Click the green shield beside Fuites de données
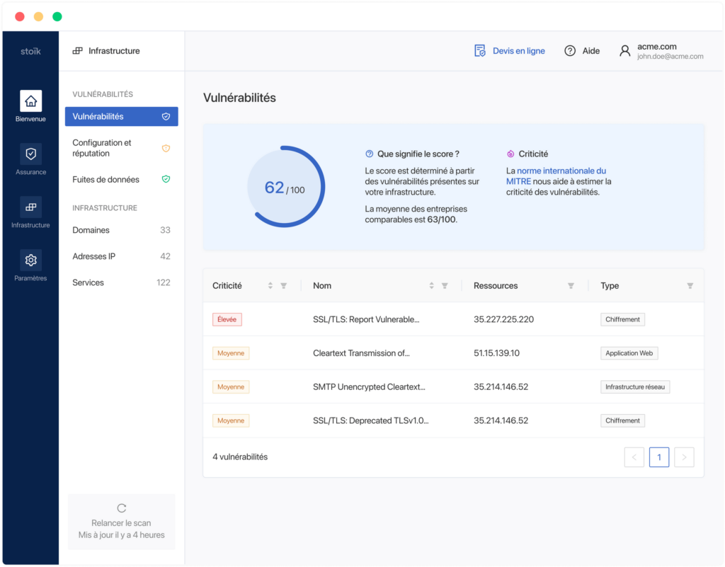 (x=166, y=179)
